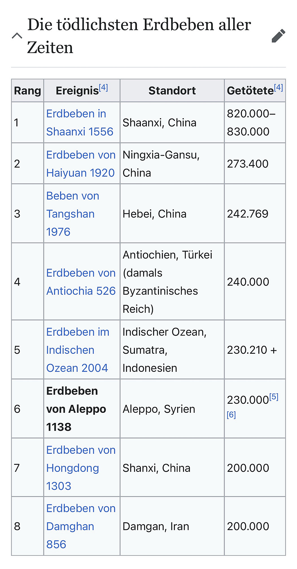Open 'Erdbeben von Damghan 856' link

(81, 526)
